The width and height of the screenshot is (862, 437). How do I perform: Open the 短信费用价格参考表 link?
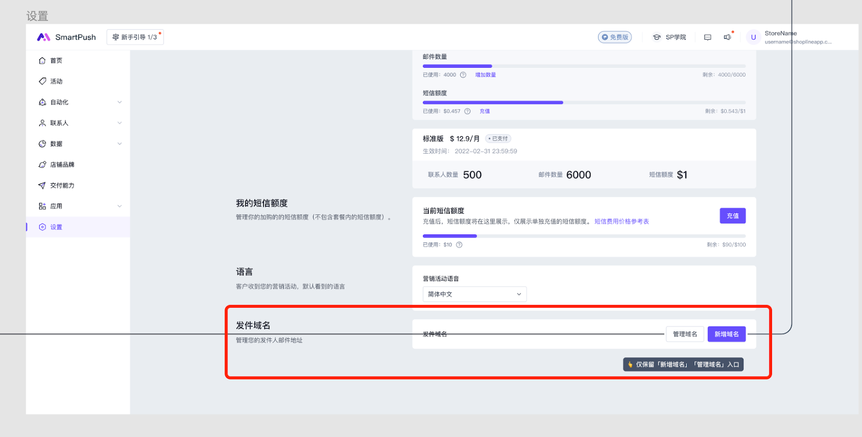621,221
